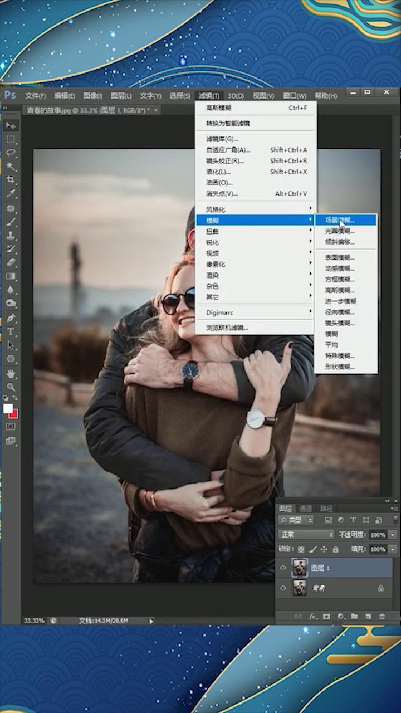Screen dimensions: 401x713
Task: Add a layer style with fx
Action: pyautogui.click(x=312, y=617)
